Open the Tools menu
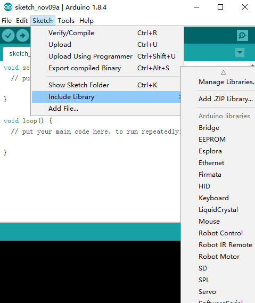 [x=66, y=20]
